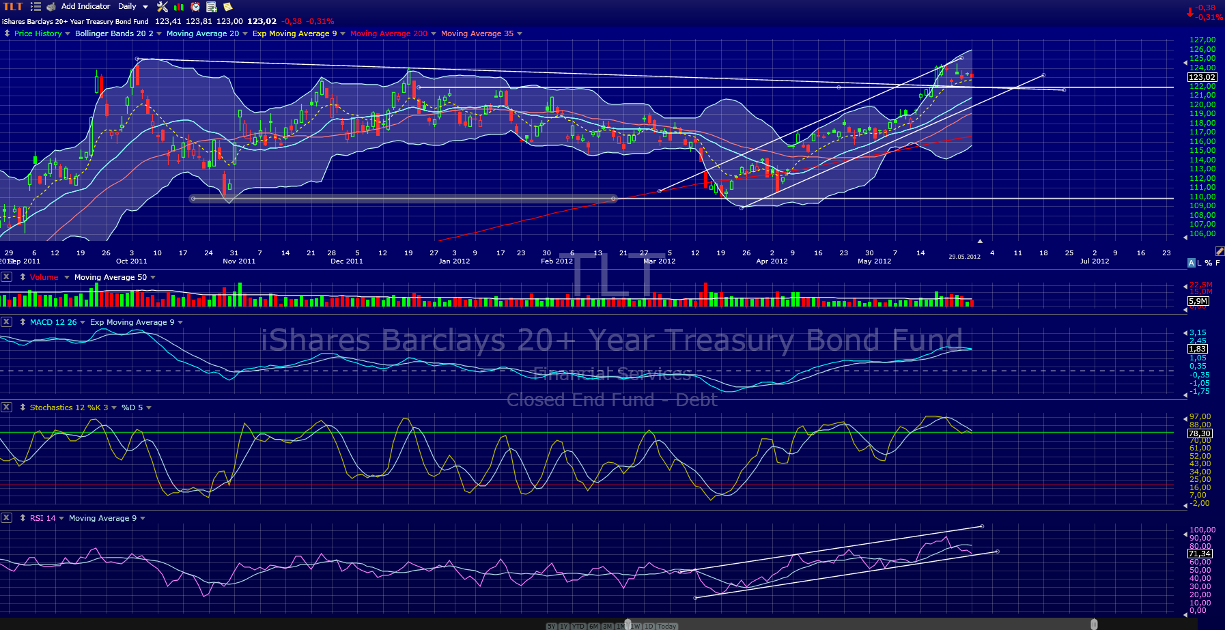Open Moving Average 200 label menu
Screen dimensions: 1225x630
pos(389,33)
